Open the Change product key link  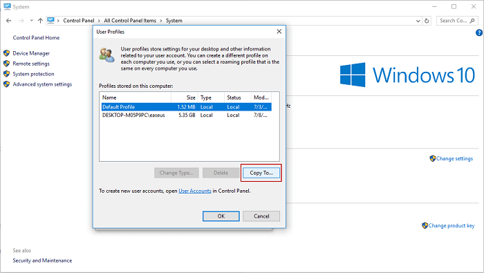[x=452, y=226]
